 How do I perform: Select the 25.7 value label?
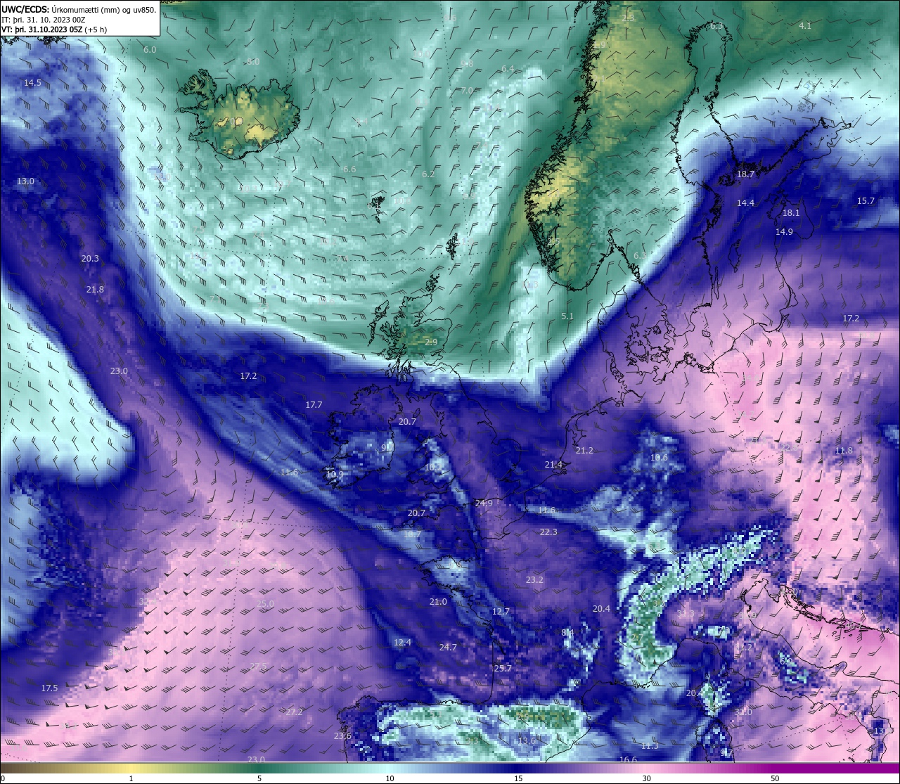pos(503,669)
